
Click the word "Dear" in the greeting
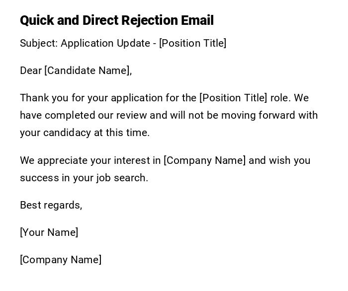coord(31,71)
